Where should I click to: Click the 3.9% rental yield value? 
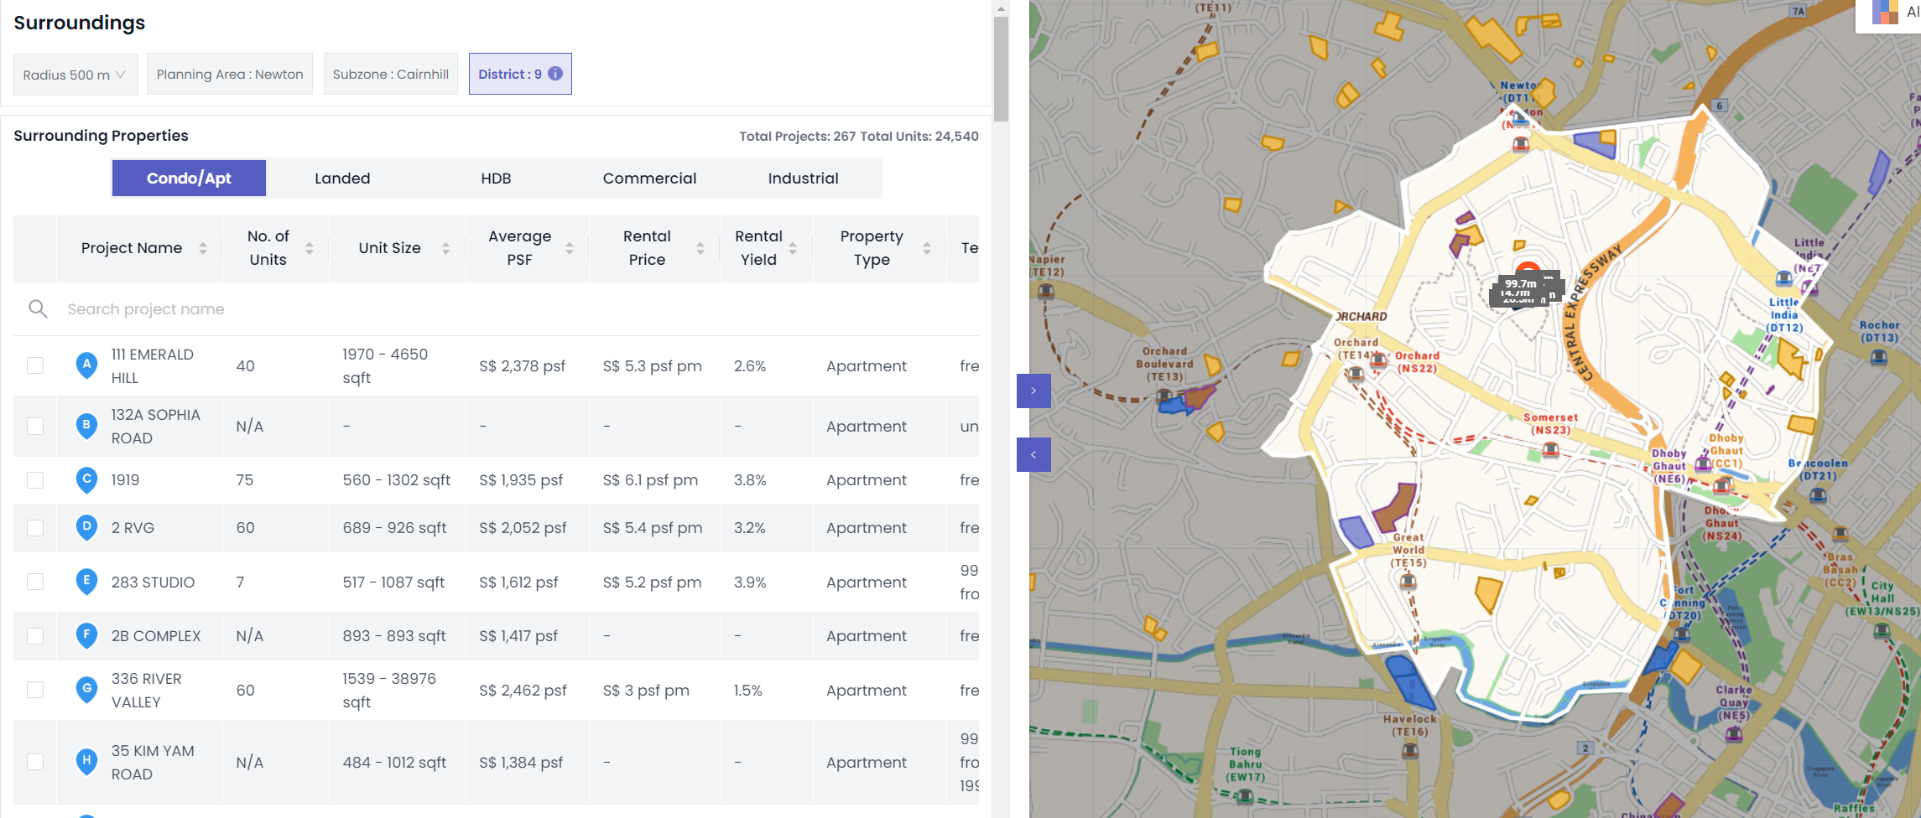(x=750, y=582)
